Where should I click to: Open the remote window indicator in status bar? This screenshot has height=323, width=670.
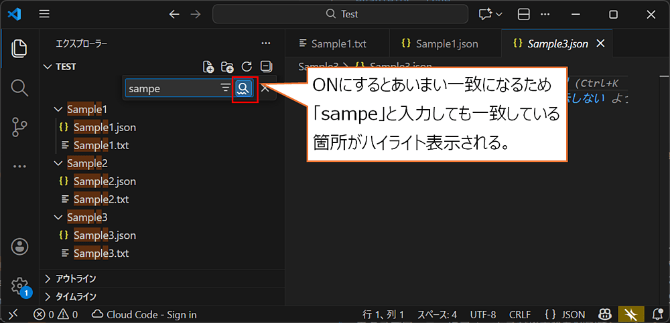tap(13, 314)
